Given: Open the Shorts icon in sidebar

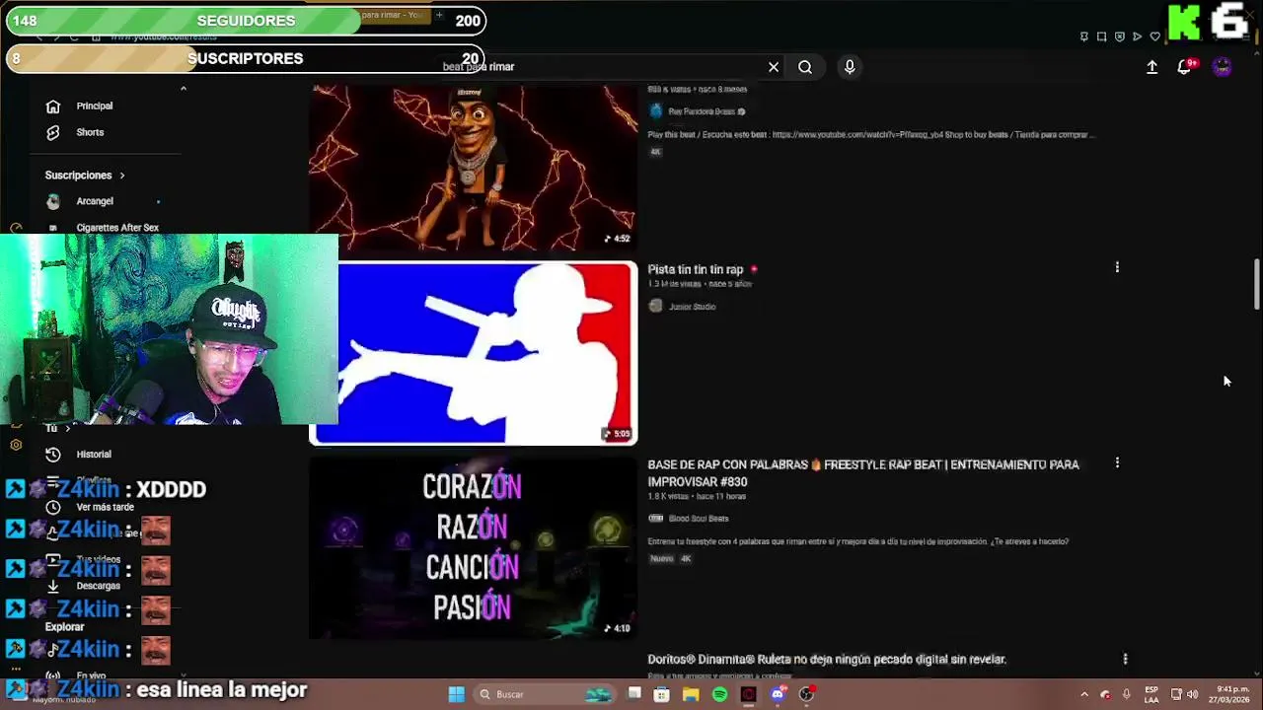Looking at the screenshot, I should point(53,132).
